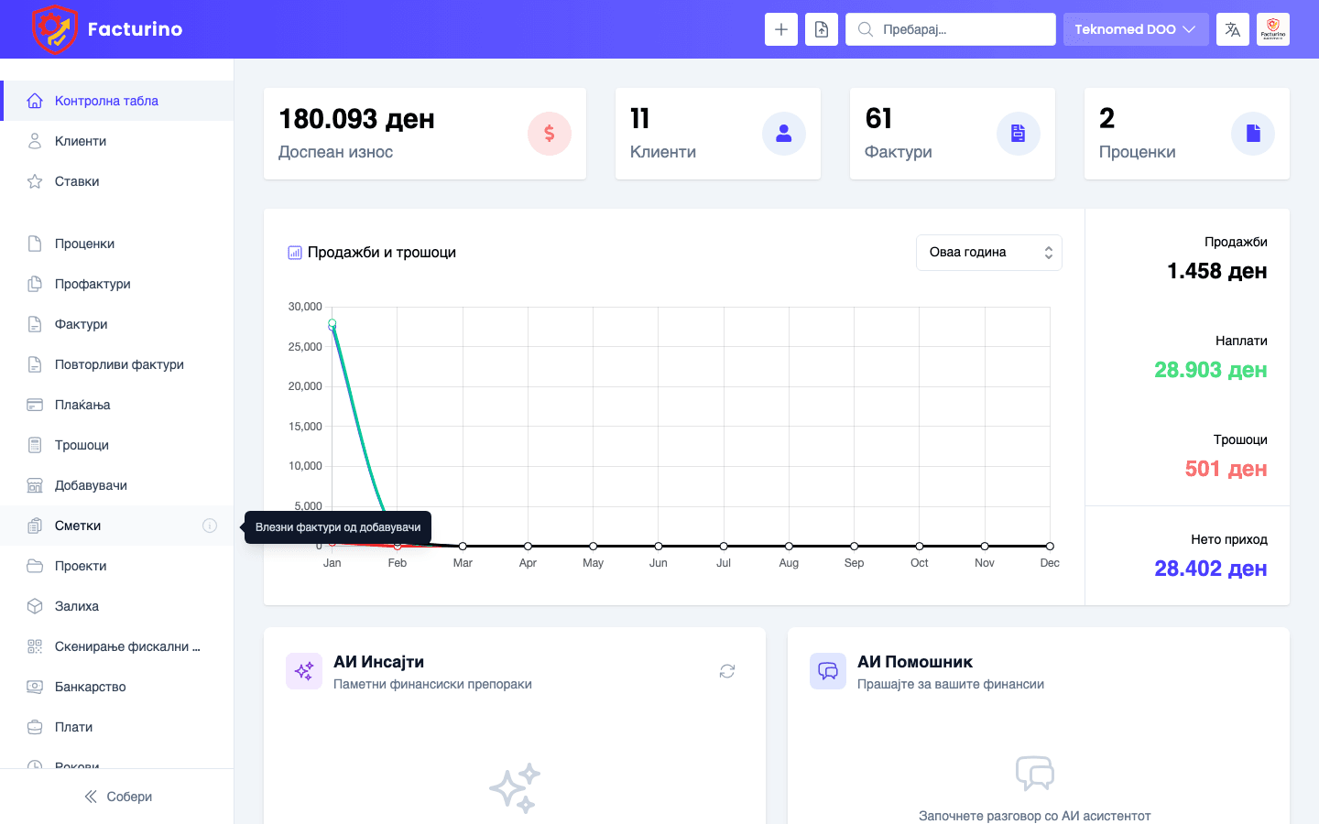Navigate to Банкарство in the sidebar

pyautogui.click(x=90, y=687)
